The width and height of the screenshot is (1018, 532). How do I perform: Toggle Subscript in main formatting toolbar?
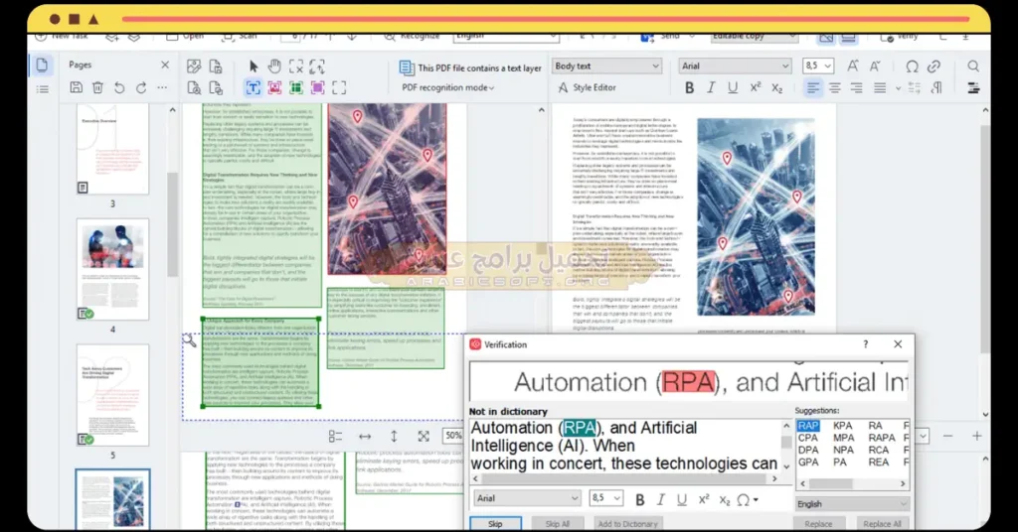[x=777, y=87]
